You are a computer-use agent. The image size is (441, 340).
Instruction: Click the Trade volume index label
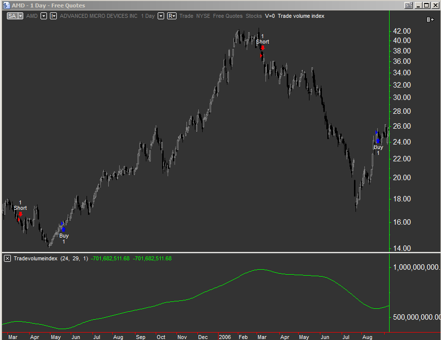pos(300,15)
